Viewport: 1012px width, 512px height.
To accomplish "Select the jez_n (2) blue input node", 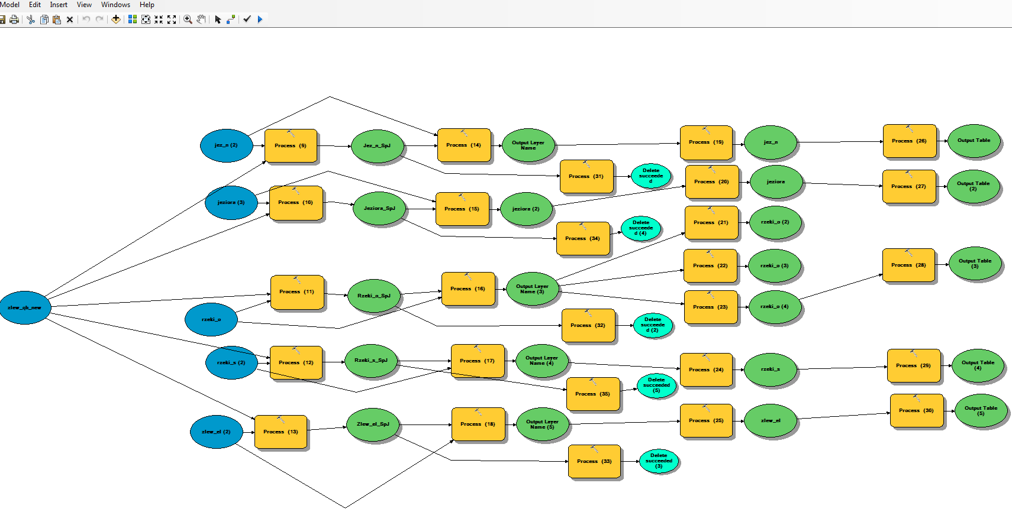I will [226, 145].
